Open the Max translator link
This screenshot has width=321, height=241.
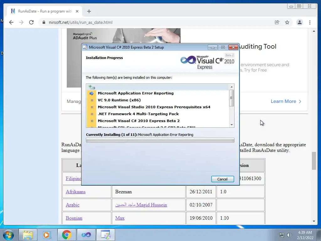(120, 218)
